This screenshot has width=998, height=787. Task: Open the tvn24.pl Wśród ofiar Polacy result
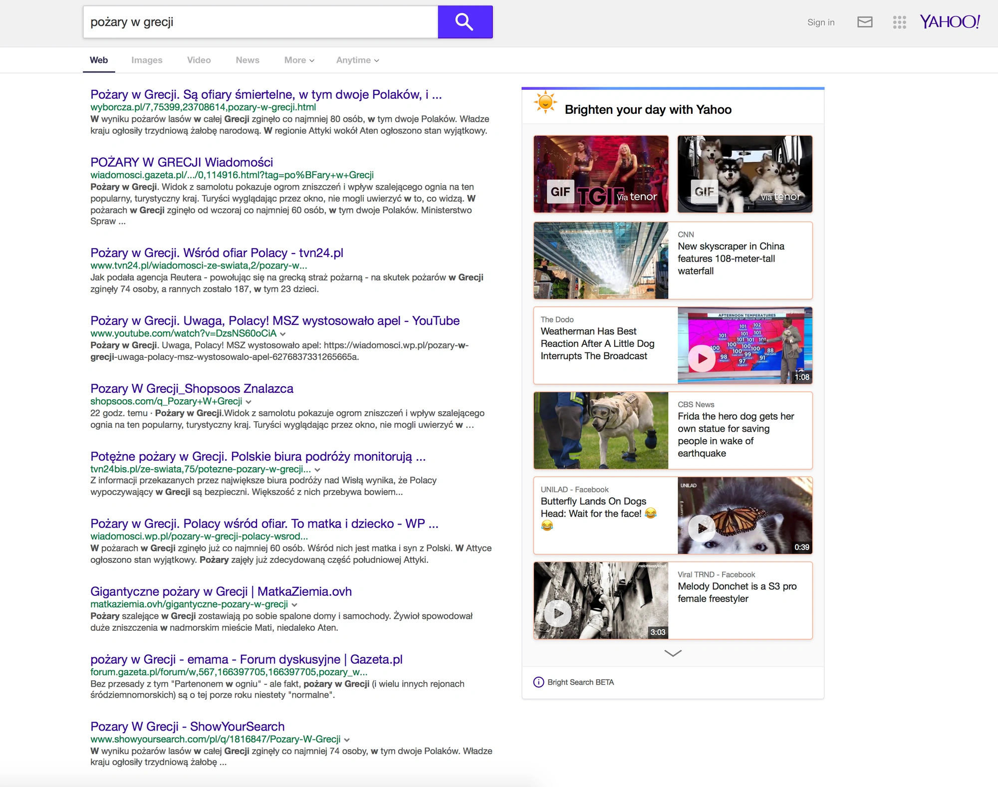(217, 253)
